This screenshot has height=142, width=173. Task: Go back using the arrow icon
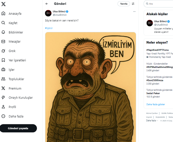47,4
